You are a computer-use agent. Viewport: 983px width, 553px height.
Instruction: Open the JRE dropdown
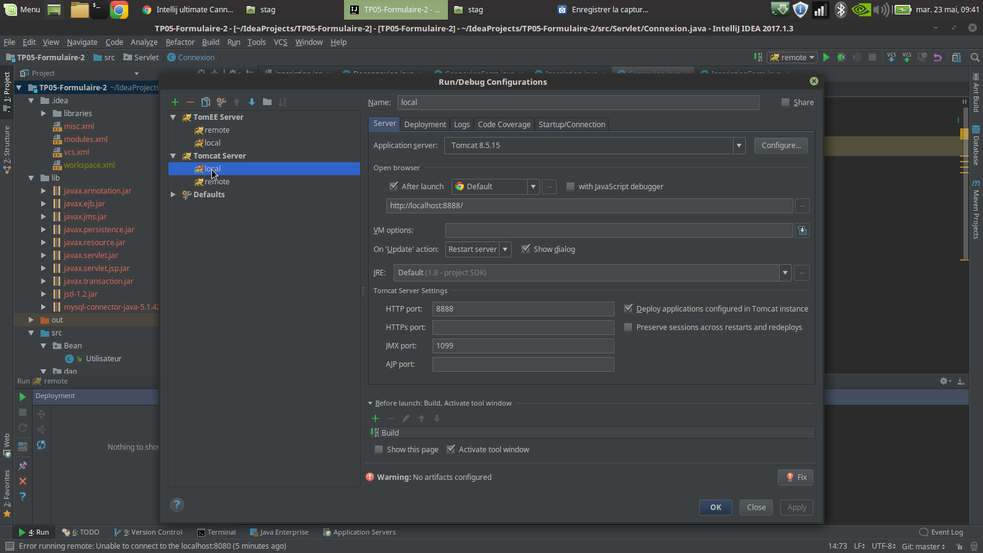click(785, 273)
